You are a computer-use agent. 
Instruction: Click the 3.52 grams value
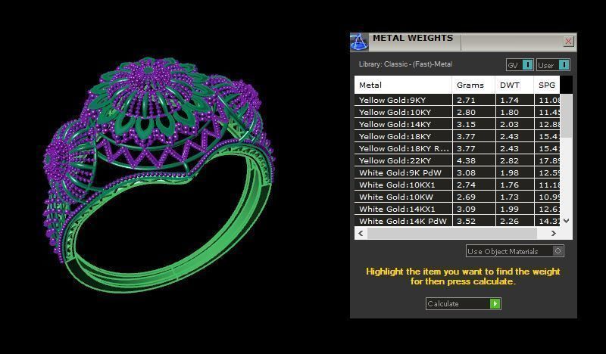pyautogui.click(x=466, y=221)
